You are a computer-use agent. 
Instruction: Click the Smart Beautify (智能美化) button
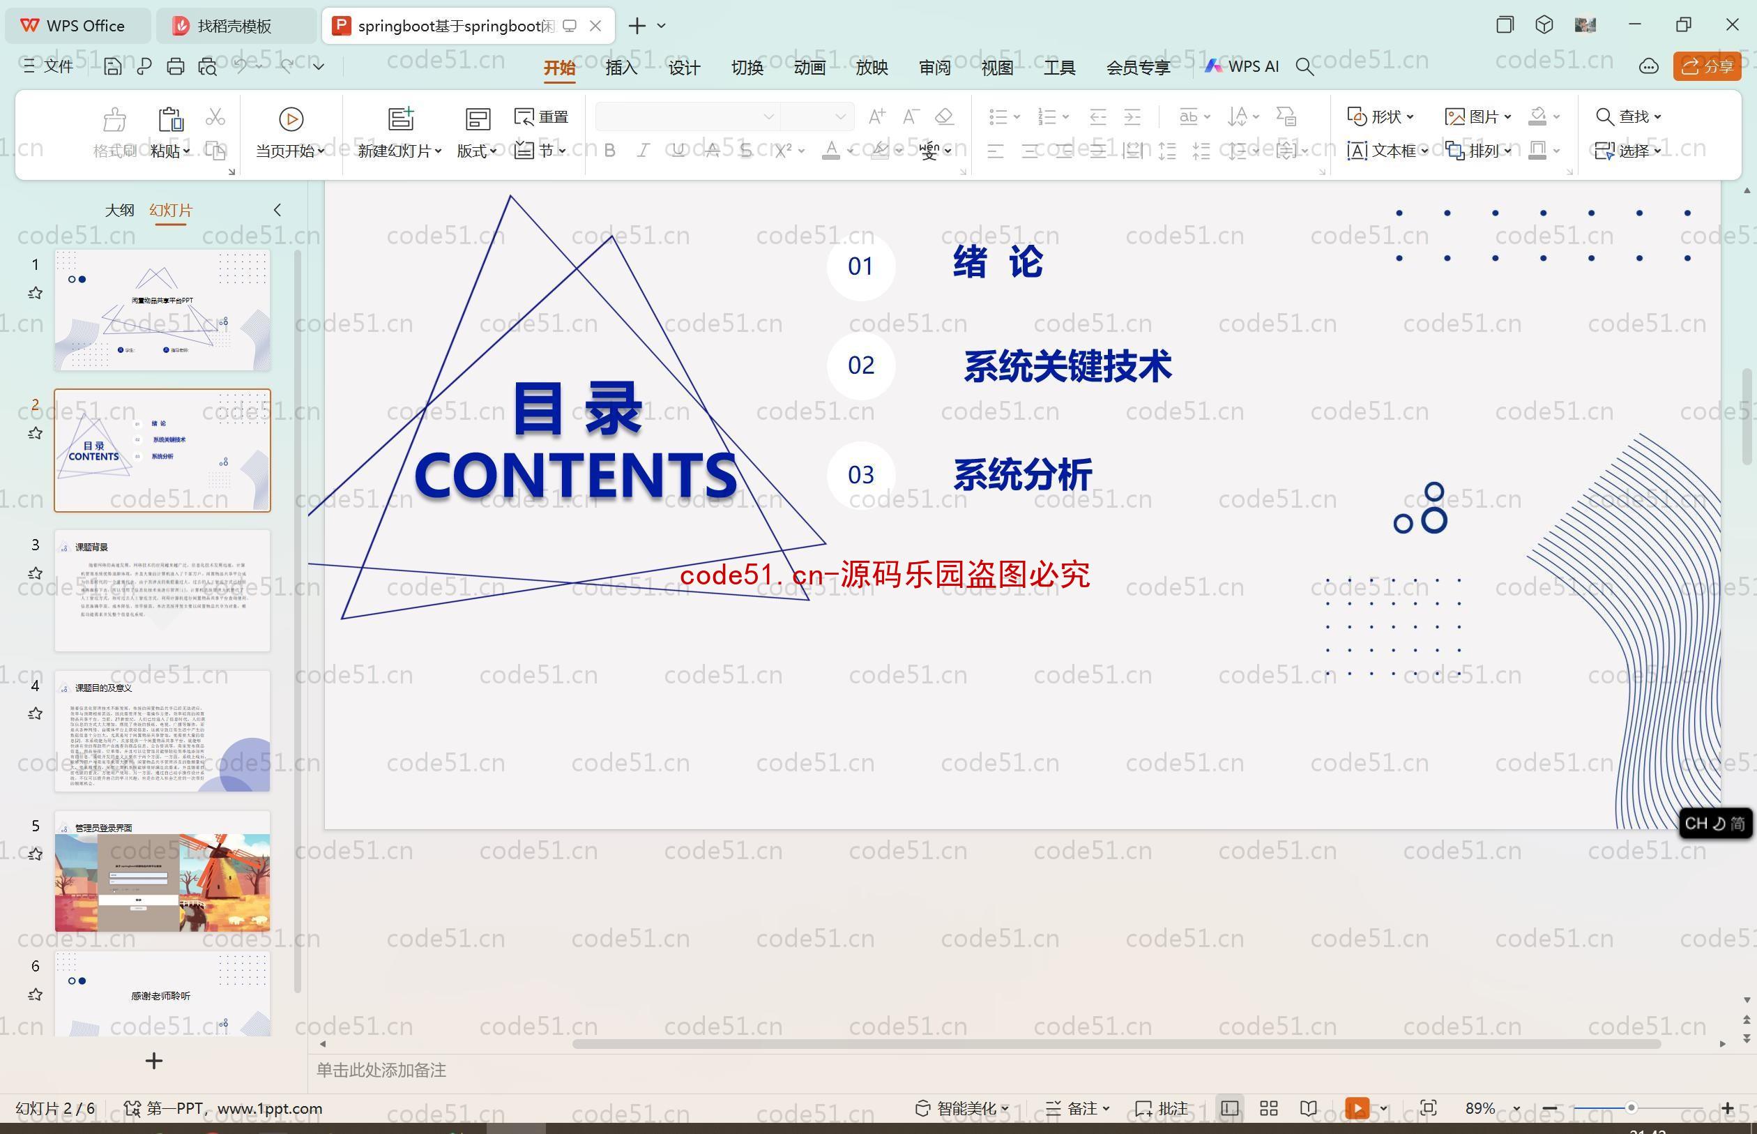(x=962, y=1108)
